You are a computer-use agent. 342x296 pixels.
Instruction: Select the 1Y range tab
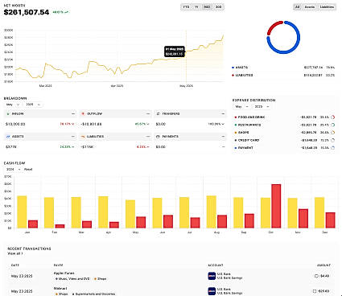tap(196, 7)
